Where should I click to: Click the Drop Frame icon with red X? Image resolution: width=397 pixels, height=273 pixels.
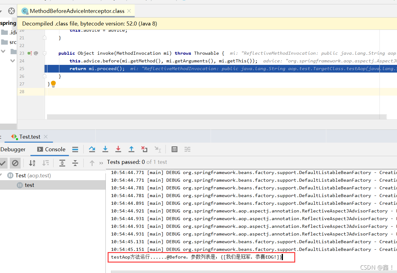(144, 149)
